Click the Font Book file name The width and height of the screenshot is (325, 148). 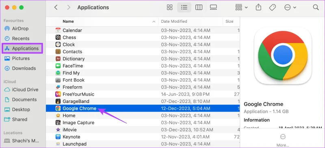pos(74,80)
